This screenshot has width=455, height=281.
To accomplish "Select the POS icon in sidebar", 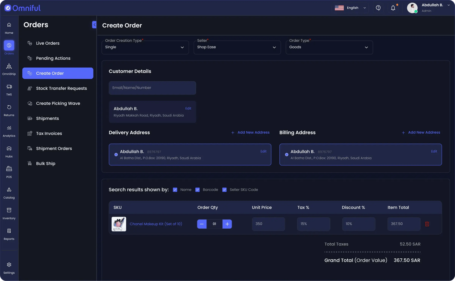I will click(9, 171).
